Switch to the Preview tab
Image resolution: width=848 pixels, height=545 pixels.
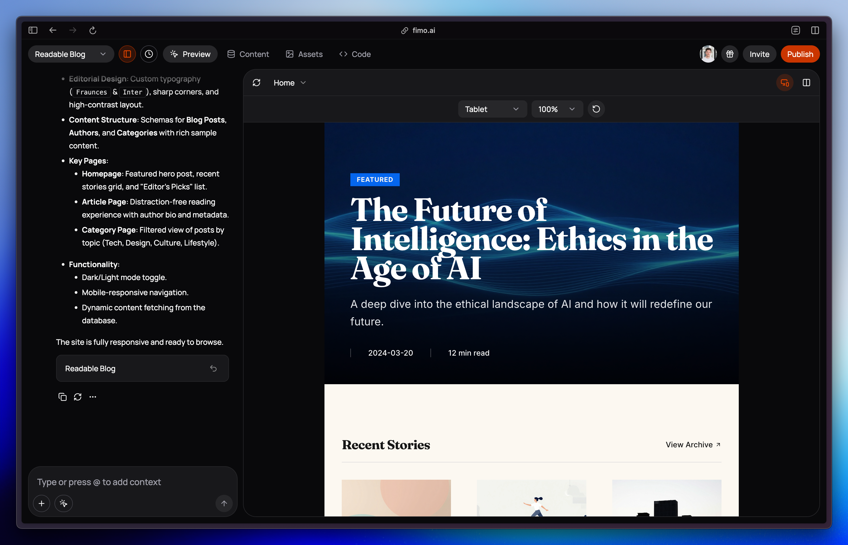point(190,54)
